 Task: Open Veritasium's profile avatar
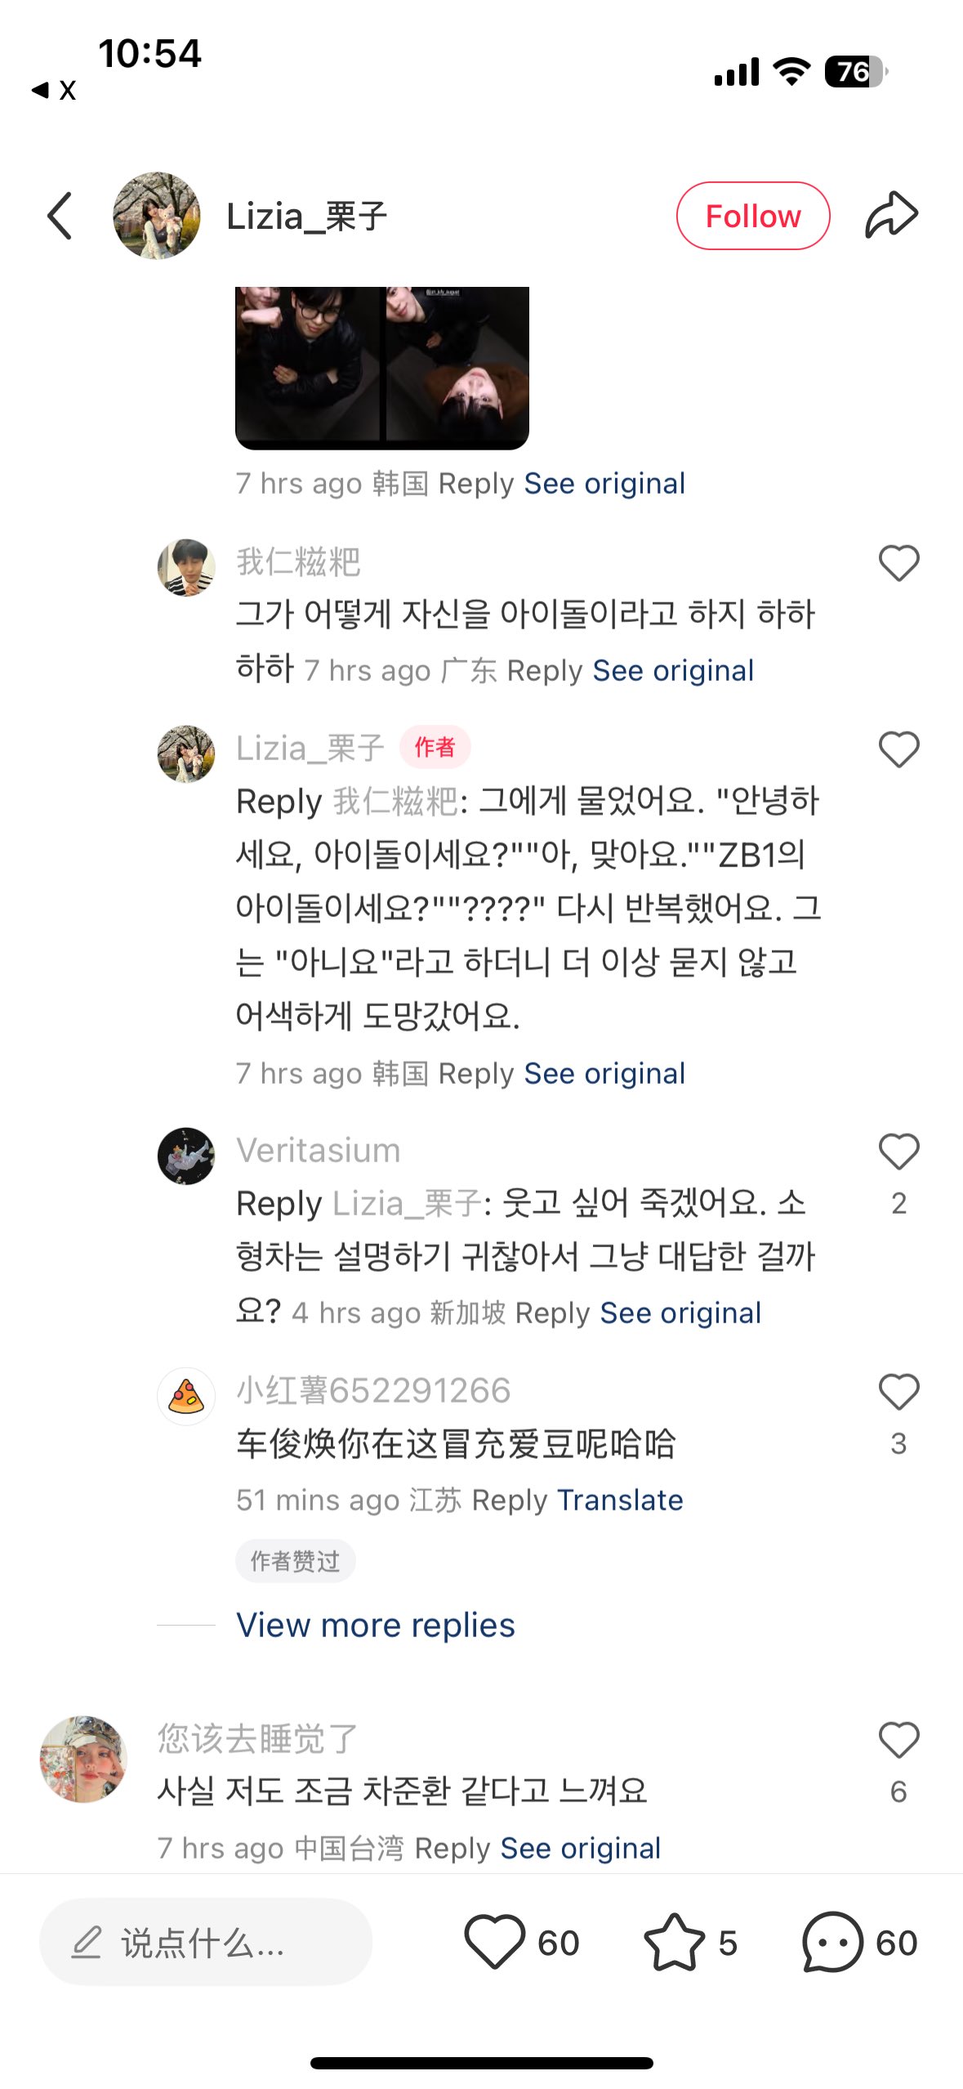(x=186, y=1156)
